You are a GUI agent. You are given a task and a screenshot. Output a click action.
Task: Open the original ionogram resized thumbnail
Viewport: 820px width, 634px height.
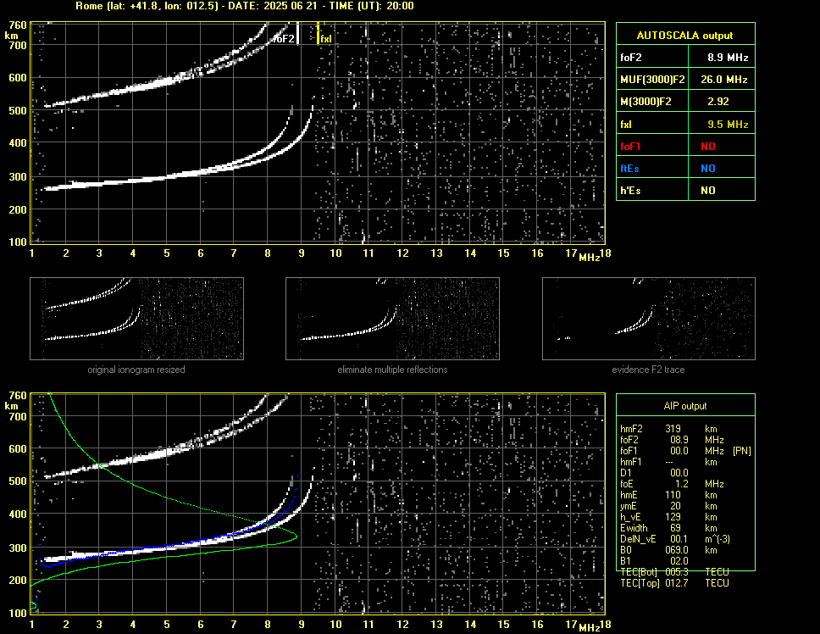pyautogui.click(x=136, y=319)
